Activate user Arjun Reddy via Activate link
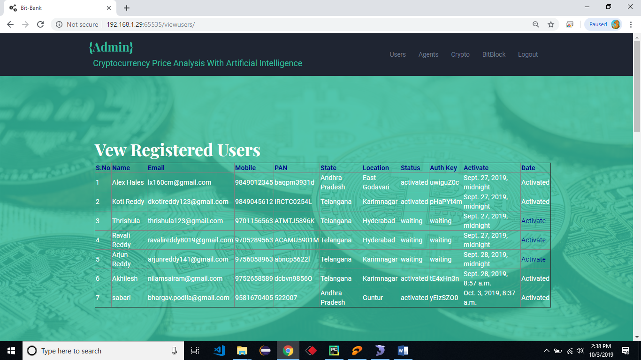The image size is (641, 360). click(x=534, y=259)
